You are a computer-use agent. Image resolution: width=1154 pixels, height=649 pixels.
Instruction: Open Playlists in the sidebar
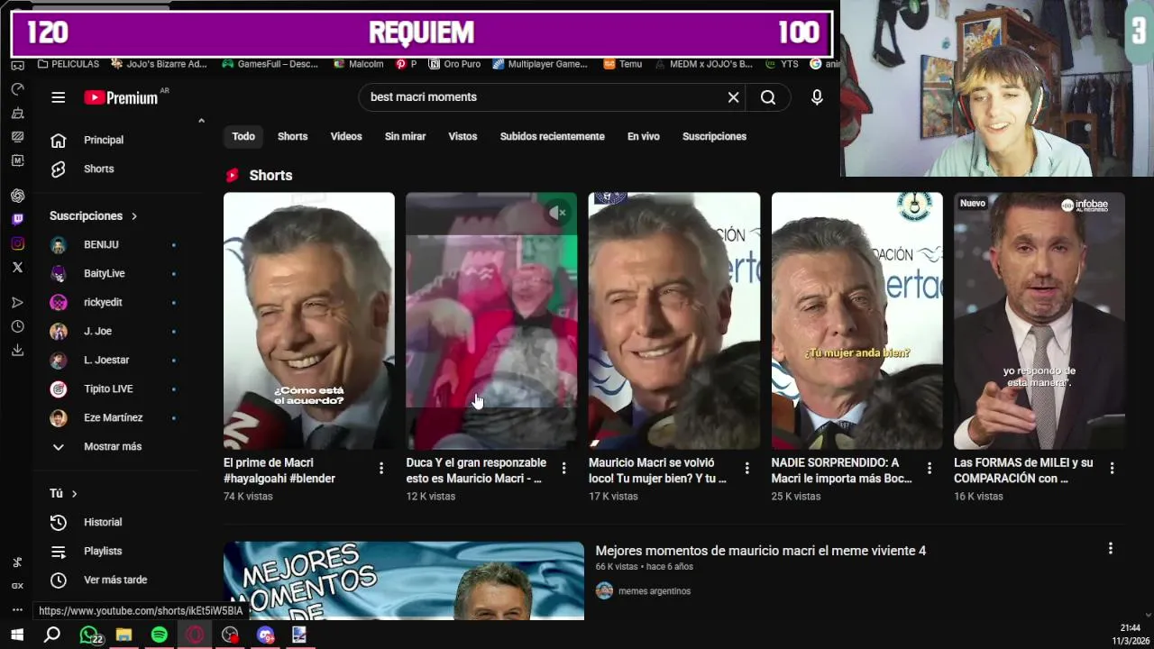(117, 551)
